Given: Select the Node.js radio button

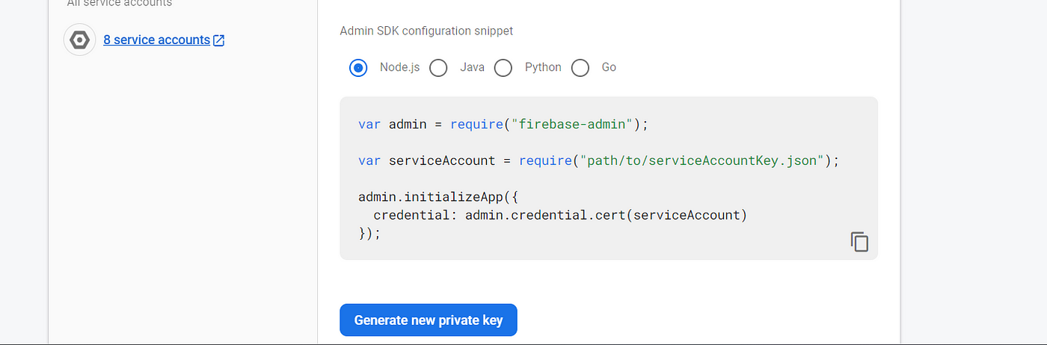Looking at the screenshot, I should click(358, 68).
